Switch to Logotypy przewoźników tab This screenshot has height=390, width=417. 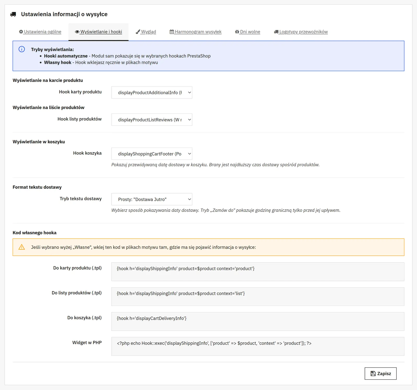[x=301, y=32]
